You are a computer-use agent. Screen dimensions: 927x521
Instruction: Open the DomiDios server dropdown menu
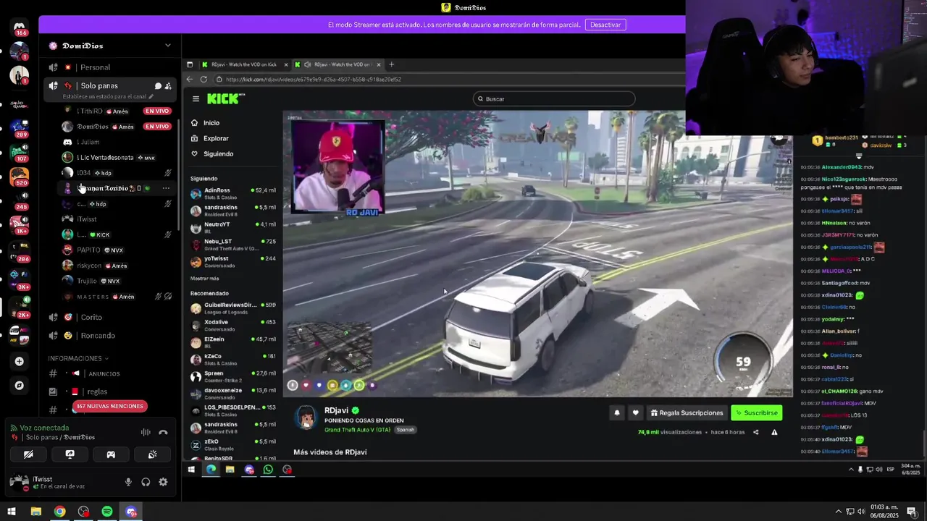[x=167, y=46]
